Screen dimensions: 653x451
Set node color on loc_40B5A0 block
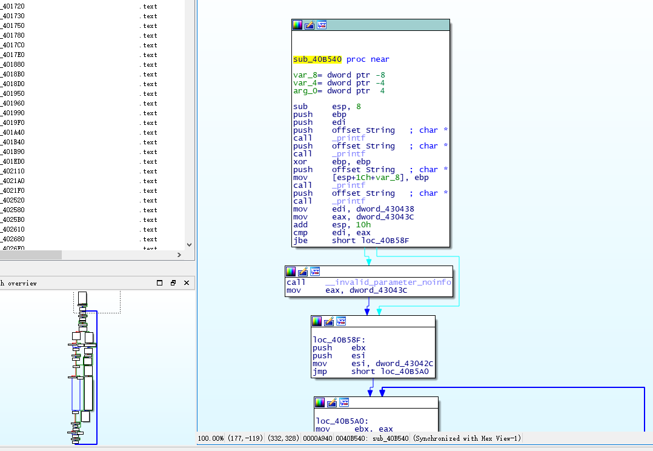(x=320, y=403)
